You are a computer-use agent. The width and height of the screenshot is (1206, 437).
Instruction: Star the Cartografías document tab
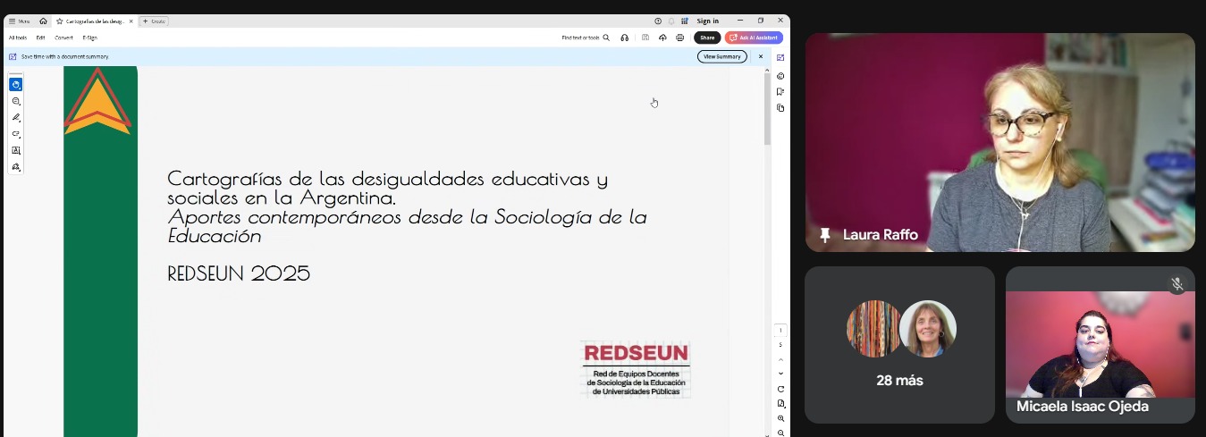point(59,21)
